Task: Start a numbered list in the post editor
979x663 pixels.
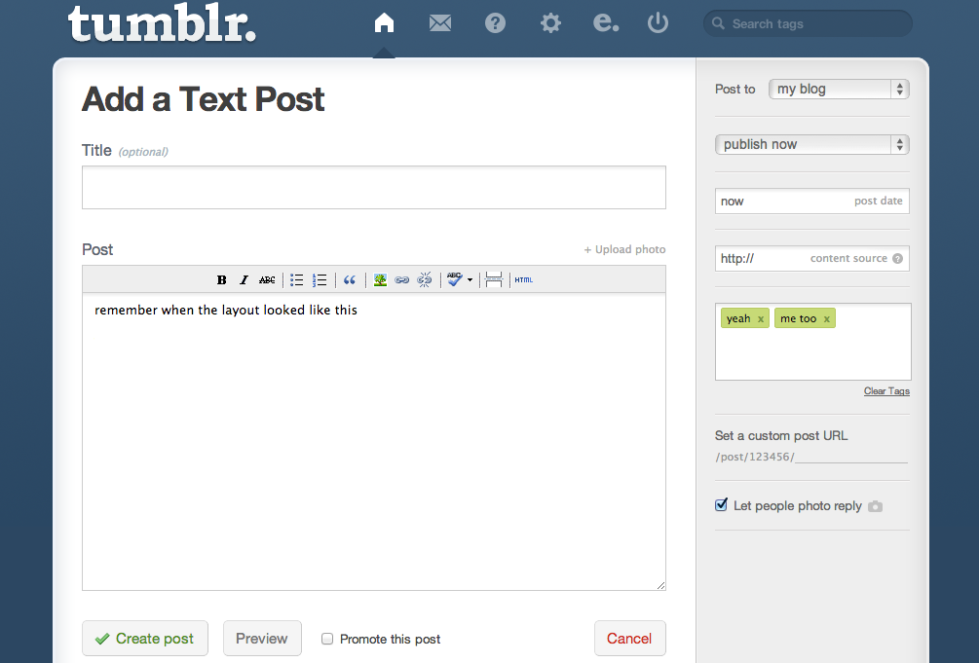Action: pyautogui.click(x=320, y=280)
